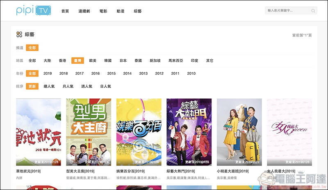Filter region by 韓國
The image size is (328, 190).
(x=108, y=60)
